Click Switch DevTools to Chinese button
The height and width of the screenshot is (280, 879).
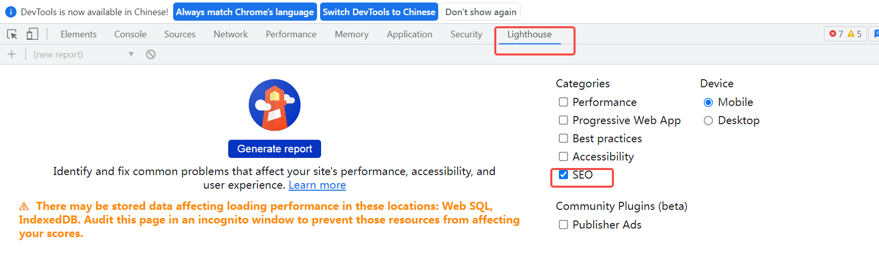(379, 12)
